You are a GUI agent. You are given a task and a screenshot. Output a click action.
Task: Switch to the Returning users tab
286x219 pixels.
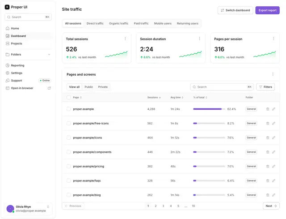188,23
